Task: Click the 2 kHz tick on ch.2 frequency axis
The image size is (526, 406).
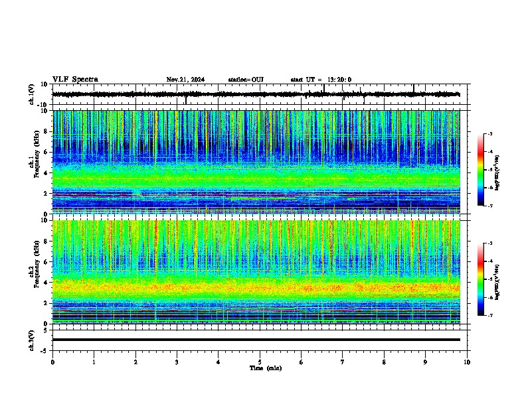Action: click(x=46, y=303)
